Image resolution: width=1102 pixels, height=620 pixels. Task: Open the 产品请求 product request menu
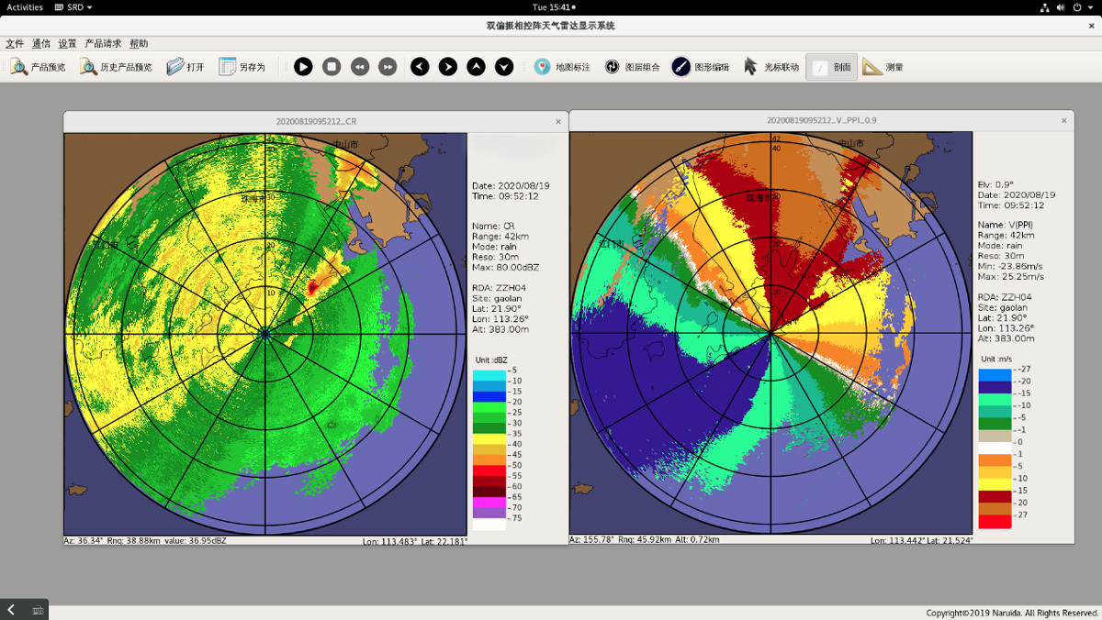pyautogui.click(x=103, y=43)
